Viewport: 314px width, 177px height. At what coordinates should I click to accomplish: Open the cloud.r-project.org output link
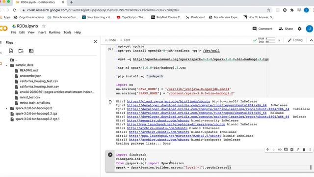click(x=168, y=101)
